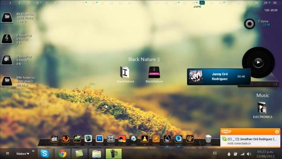Expand the Mabee toolbar chevron

pyautogui.click(x=33, y=151)
